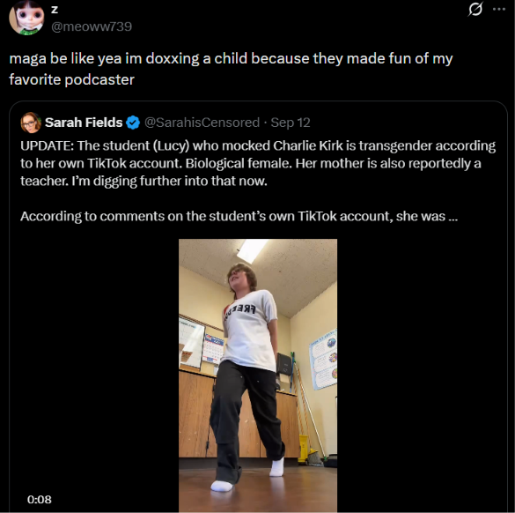Click the black area right of the video
The image size is (515, 513).
click(x=422, y=375)
